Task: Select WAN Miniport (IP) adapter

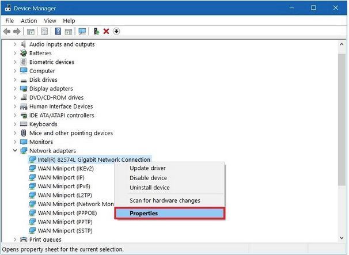Action: (x=61, y=177)
